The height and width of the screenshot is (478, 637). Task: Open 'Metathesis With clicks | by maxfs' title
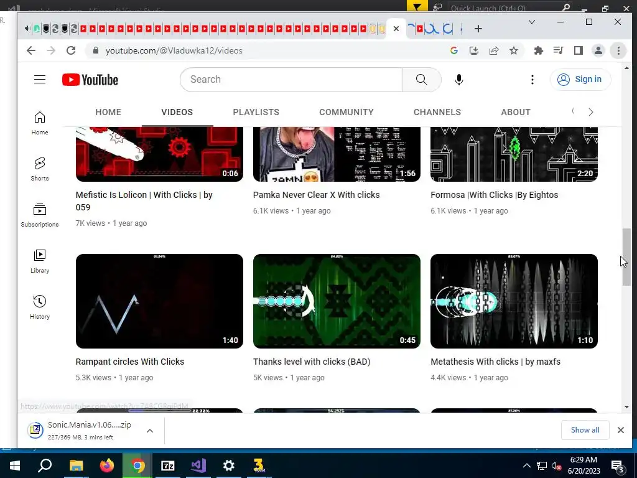(495, 362)
